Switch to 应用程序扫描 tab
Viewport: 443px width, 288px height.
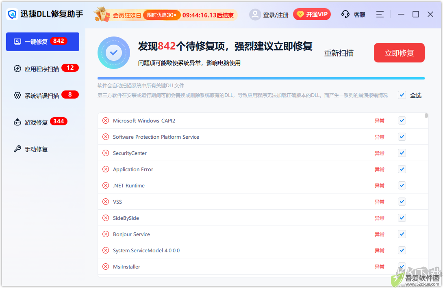(x=43, y=69)
